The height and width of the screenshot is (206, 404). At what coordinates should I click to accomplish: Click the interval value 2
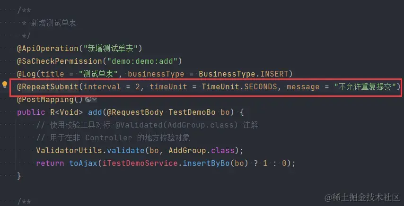(x=137, y=86)
